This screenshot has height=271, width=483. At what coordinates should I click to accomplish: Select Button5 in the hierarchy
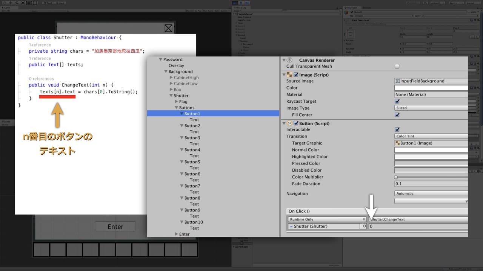coord(192,162)
